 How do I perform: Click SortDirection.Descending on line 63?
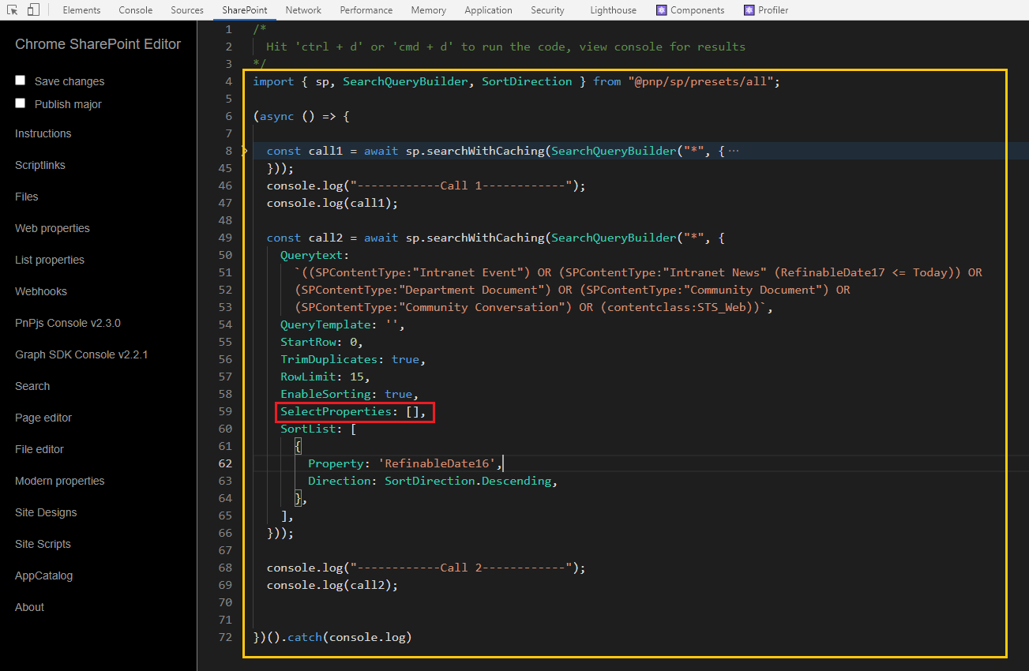470,481
